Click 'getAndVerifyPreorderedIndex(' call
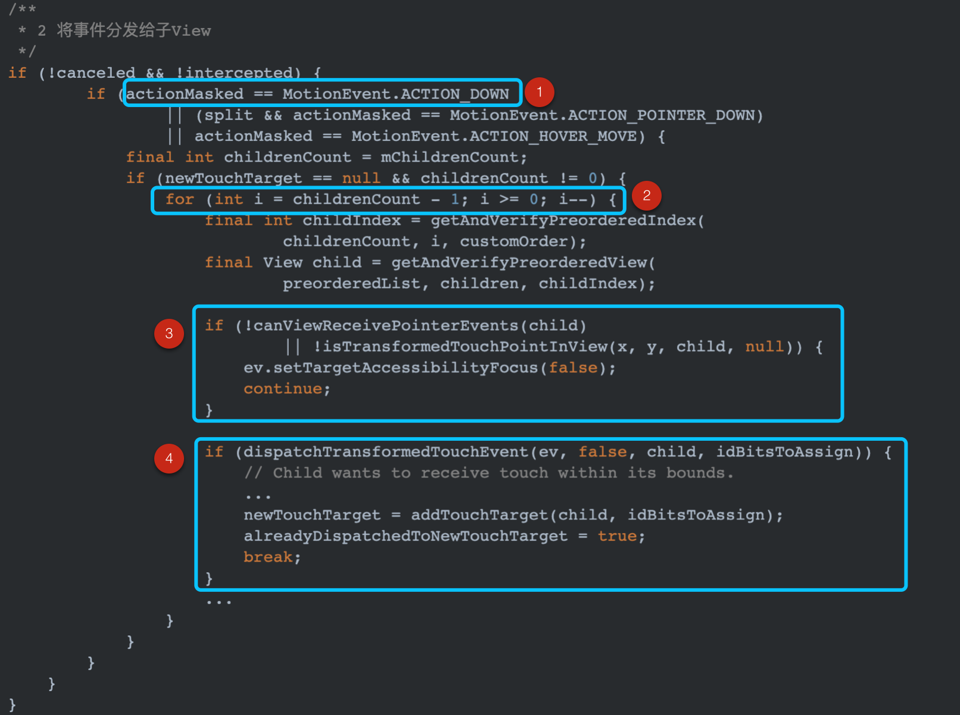960x715 pixels. coord(568,221)
